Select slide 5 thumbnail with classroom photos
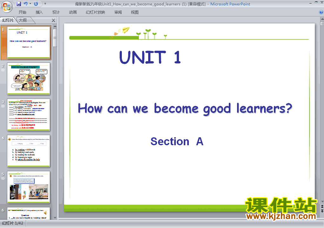This screenshot has height=228, width=324. (x=29, y=187)
